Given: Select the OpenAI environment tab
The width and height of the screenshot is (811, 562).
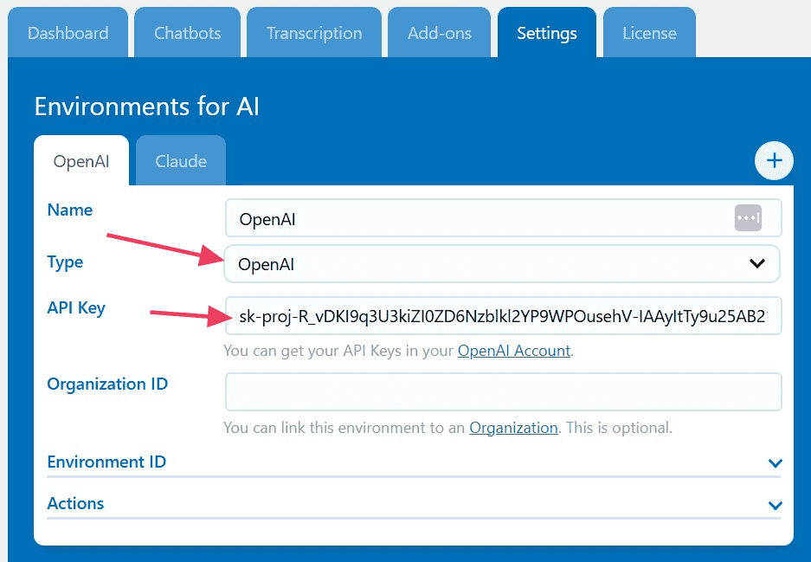Looking at the screenshot, I should click(81, 161).
